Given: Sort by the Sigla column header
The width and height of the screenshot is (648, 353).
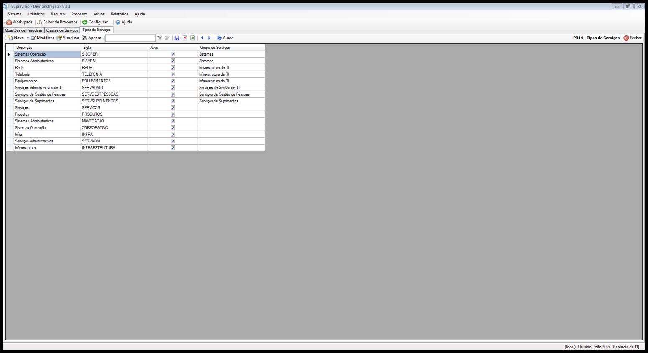Looking at the screenshot, I should (x=114, y=48).
